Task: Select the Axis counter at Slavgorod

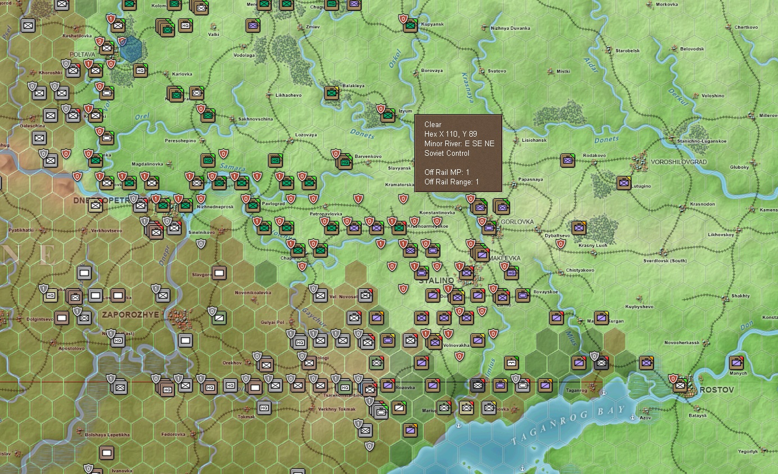Action: tap(219, 273)
